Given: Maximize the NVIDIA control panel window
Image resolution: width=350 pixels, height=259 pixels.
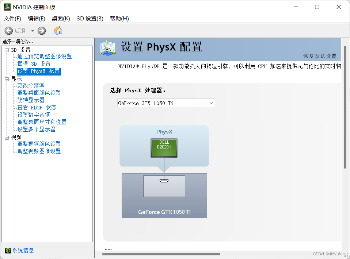Looking at the screenshot, I should (x=317, y=7).
